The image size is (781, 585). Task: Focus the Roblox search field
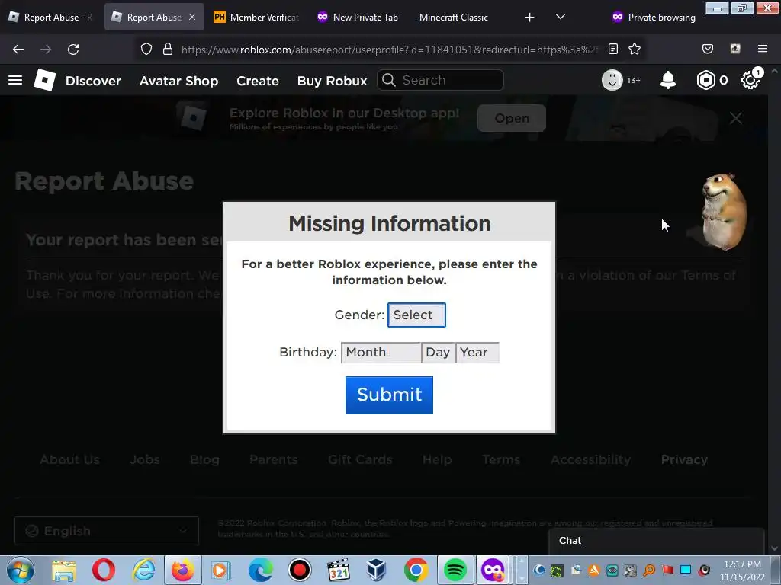(440, 80)
